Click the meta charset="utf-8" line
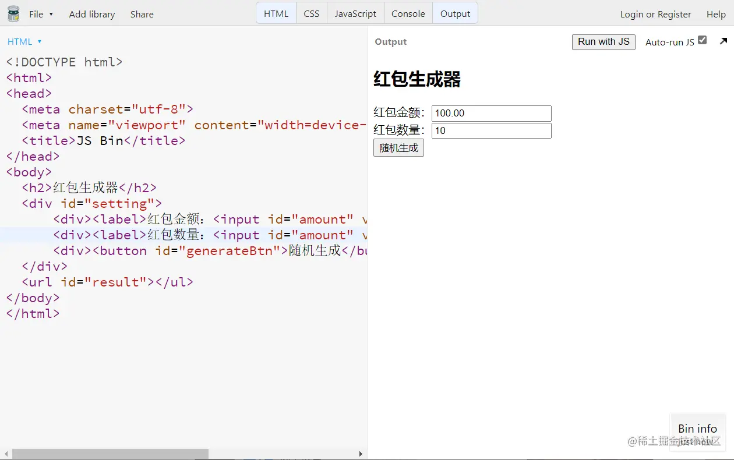 [107, 109]
